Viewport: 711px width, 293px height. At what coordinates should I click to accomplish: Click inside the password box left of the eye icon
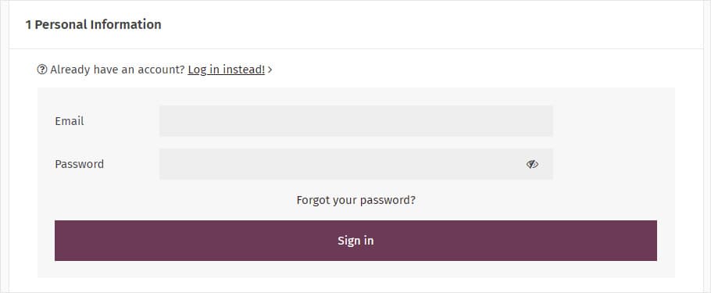point(340,164)
